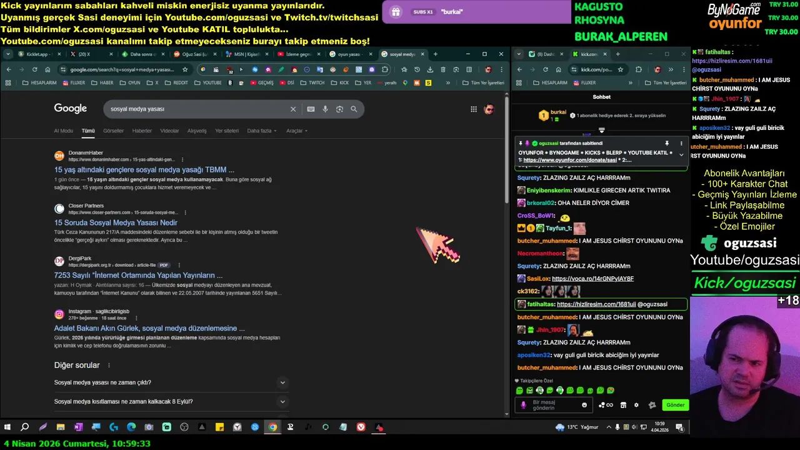Switch to "Haberler" results tab
The width and height of the screenshot is (800, 450).
[142, 131]
